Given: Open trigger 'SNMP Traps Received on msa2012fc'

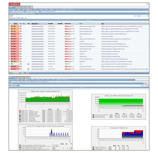Looking at the screenshot, I should pyautogui.click(x=114, y=66).
